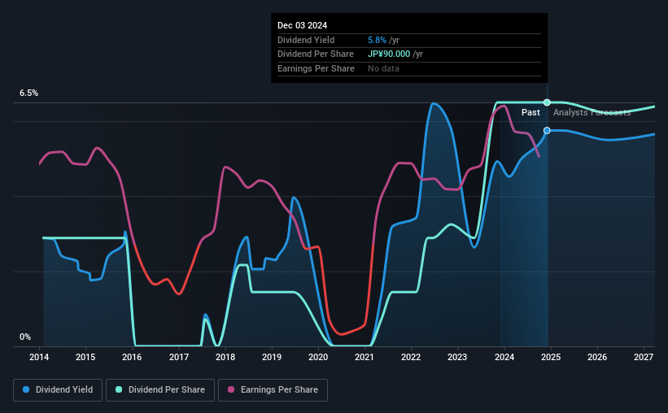The width and height of the screenshot is (668, 413).
Task: Click the 2014 x-axis label
Action: point(39,357)
